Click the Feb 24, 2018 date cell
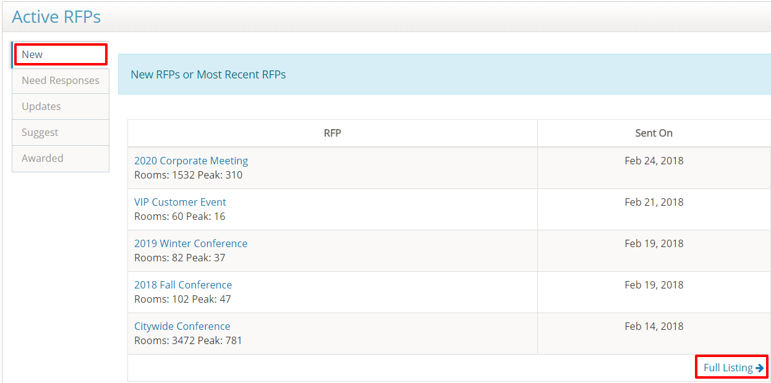The image size is (771, 383). tap(654, 161)
